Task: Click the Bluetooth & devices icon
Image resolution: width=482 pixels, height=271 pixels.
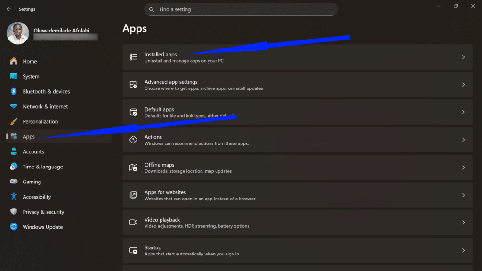Action: tap(13, 91)
